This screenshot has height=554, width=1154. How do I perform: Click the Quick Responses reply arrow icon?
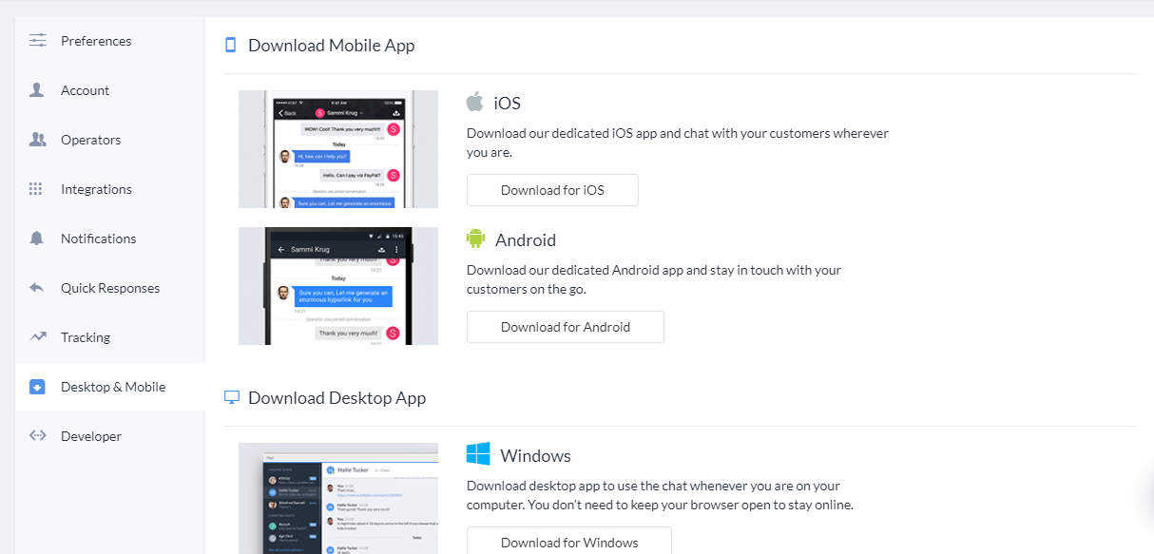point(37,288)
